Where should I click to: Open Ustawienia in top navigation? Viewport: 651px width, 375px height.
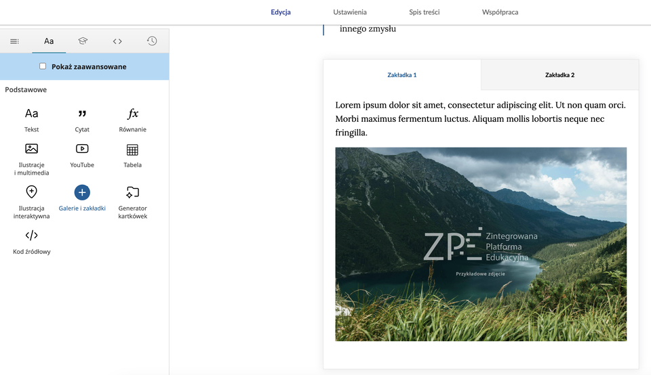(x=350, y=12)
